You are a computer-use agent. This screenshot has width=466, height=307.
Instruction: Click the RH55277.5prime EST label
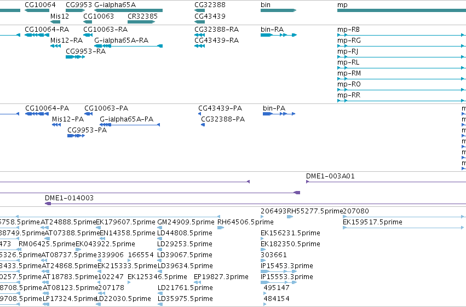[x=315, y=211]
